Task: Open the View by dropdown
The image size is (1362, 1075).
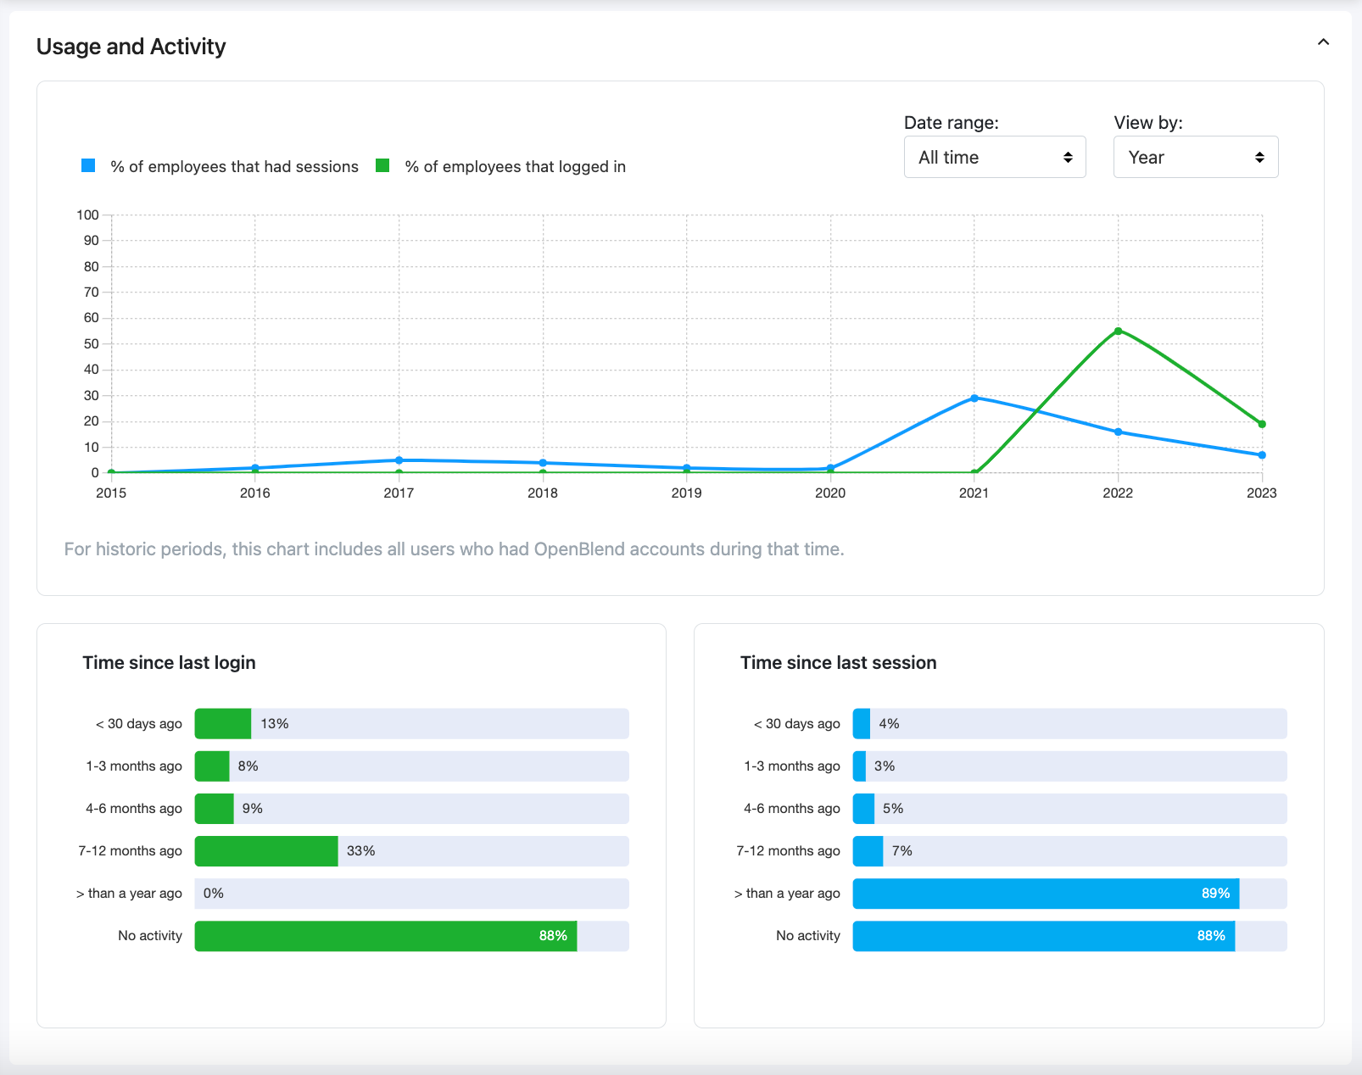Action: tap(1196, 157)
